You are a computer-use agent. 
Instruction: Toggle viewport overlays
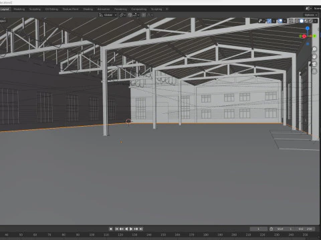(x=280, y=21)
